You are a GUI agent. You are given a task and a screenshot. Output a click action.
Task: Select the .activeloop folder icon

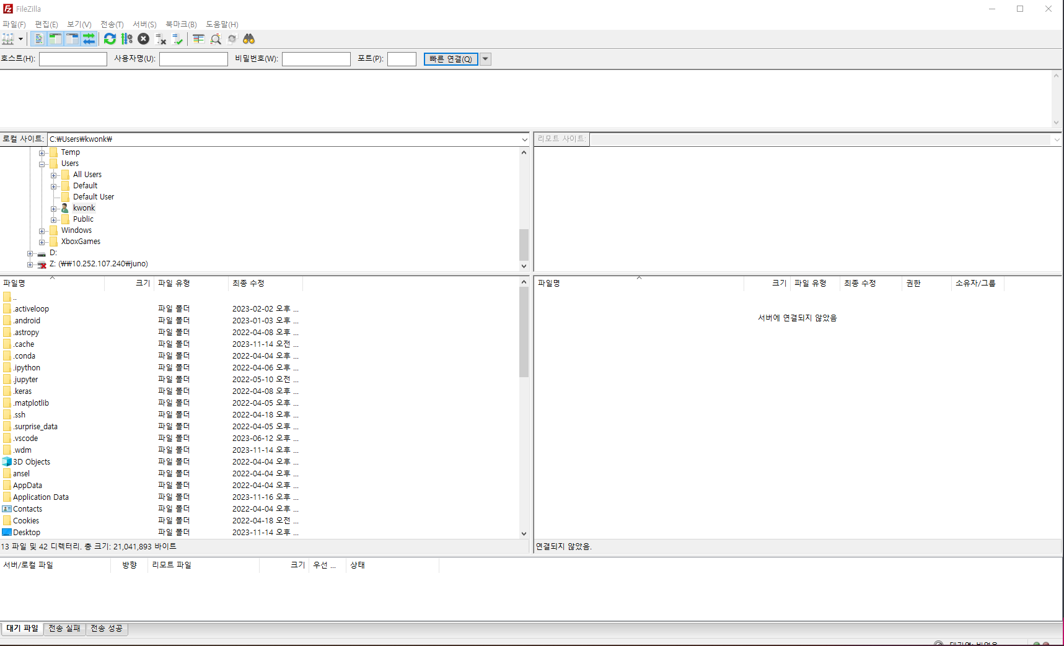click(7, 308)
